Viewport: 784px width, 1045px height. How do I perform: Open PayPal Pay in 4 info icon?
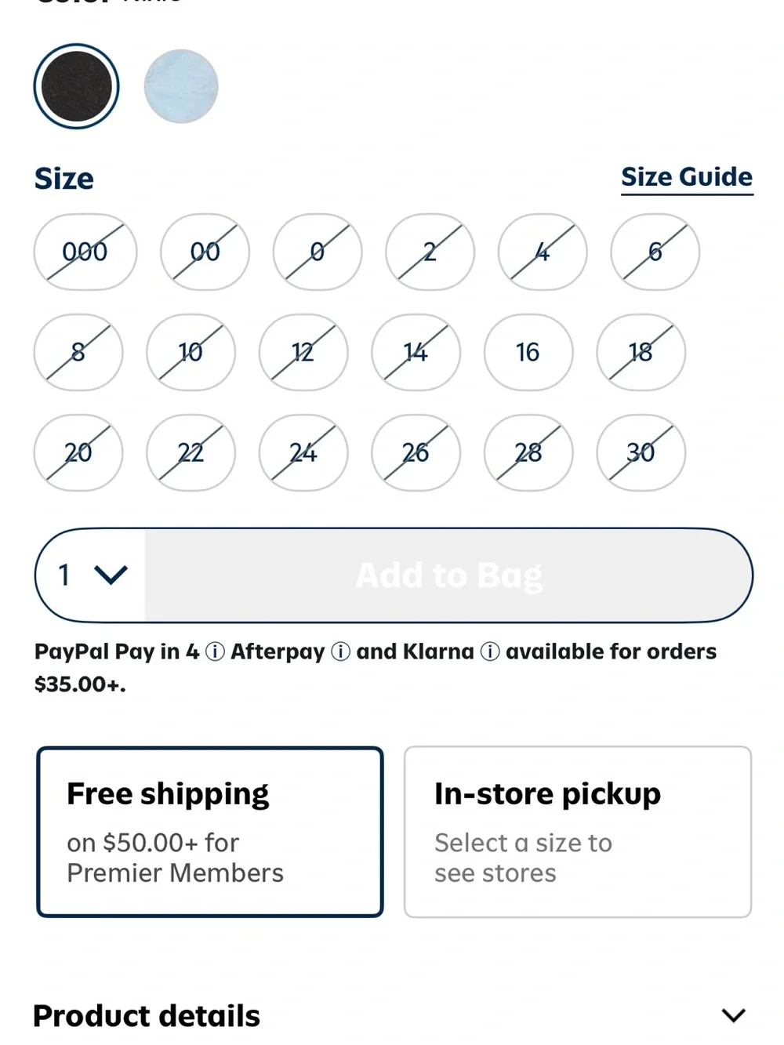[215, 652]
